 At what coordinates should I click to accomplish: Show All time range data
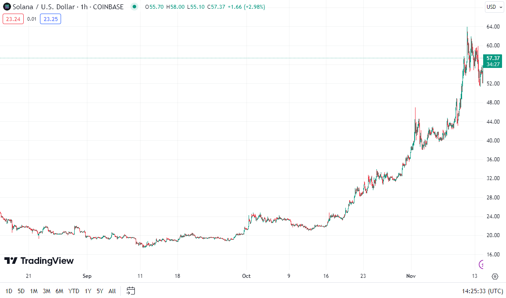(x=112, y=291)
